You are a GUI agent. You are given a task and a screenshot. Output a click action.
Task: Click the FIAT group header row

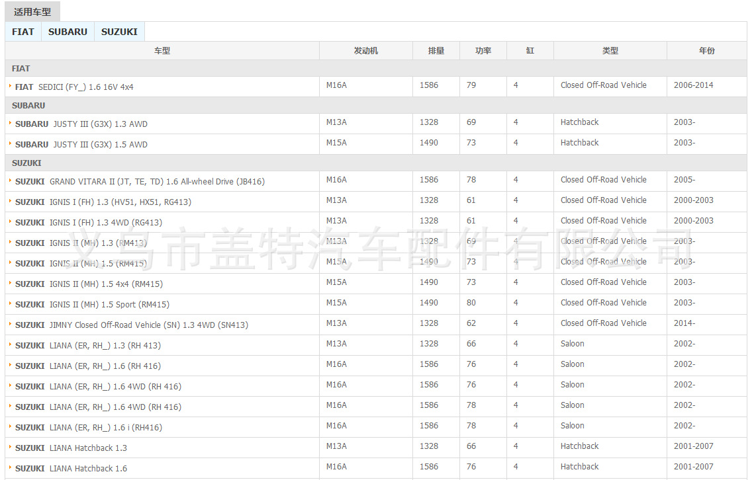click(x=376, y=68)
